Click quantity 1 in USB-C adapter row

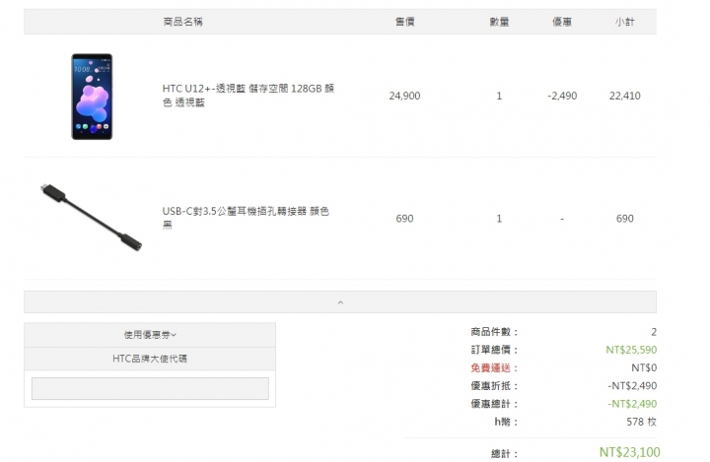tap(499, 219)
